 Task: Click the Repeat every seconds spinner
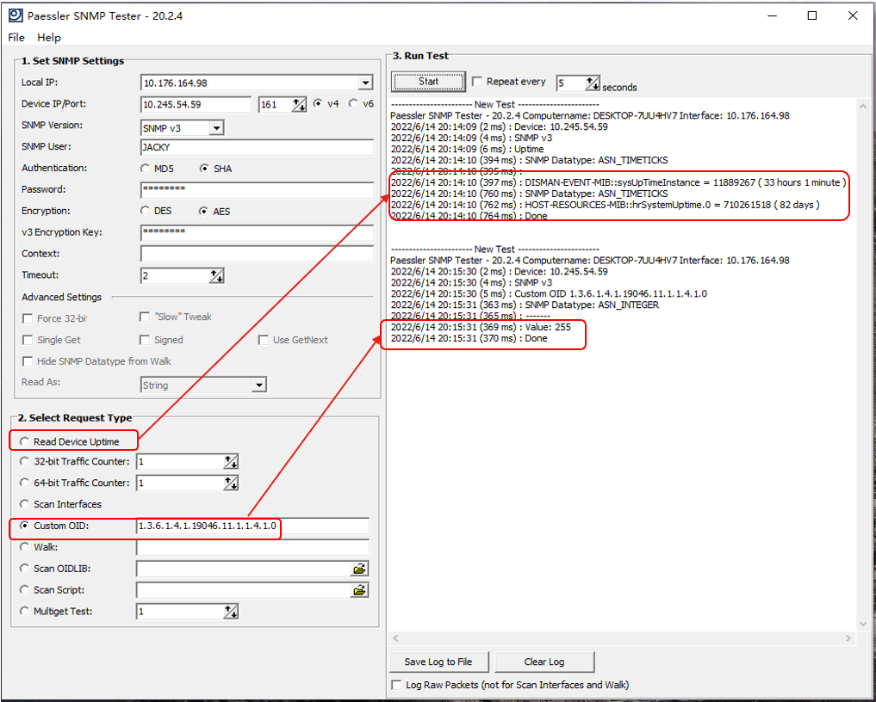point(593,83)
